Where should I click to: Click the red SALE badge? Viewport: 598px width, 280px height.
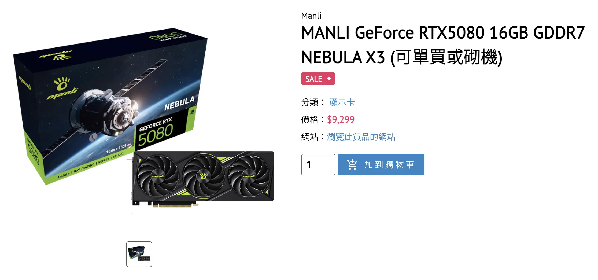tap(318, 79)
